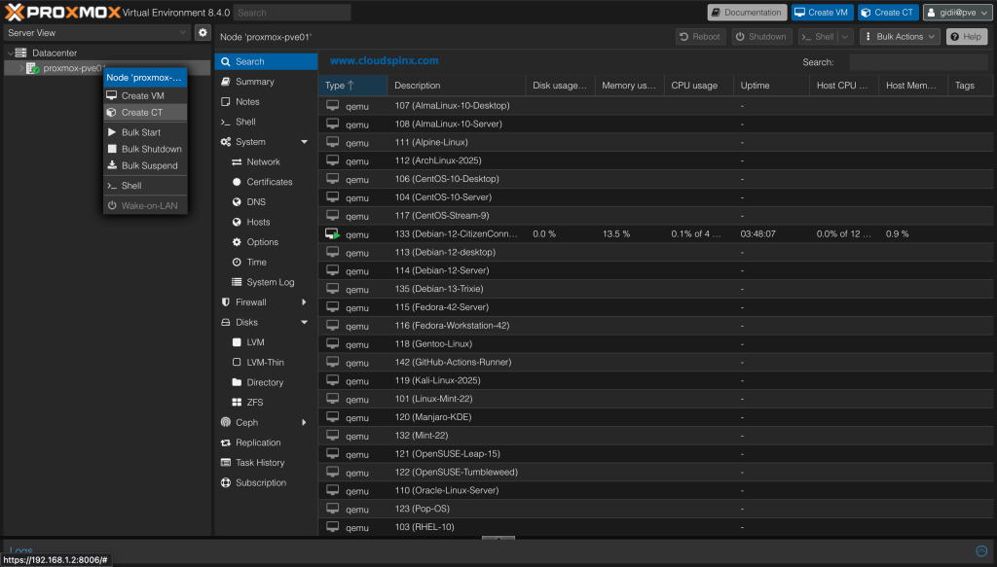Image resolution: width=997 pixels, height=567 pixels.
Task: Expand the Firewall submenu arrow
Action: click(304, 302)
